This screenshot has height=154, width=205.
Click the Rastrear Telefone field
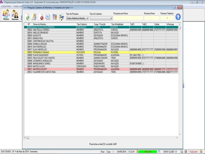point(167,18)
